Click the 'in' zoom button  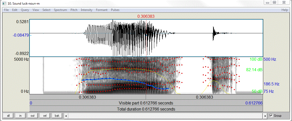[x=20, y=116]
